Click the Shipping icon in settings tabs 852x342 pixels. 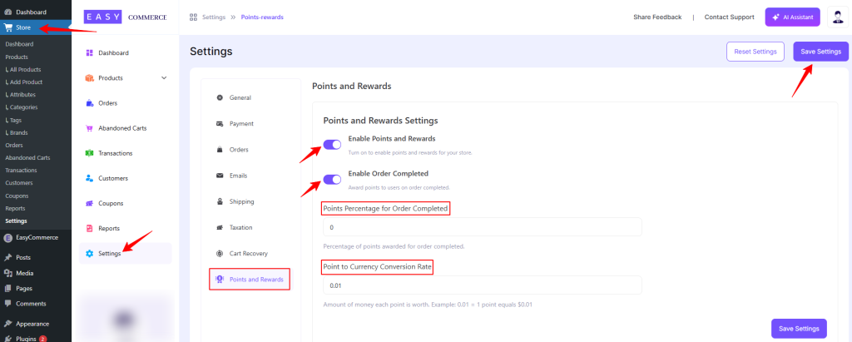click(220, 201)
